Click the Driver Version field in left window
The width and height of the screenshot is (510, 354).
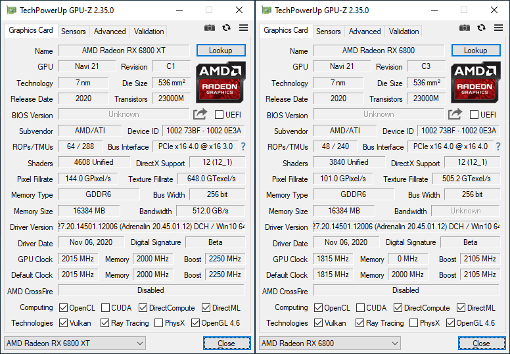(151, 227)
